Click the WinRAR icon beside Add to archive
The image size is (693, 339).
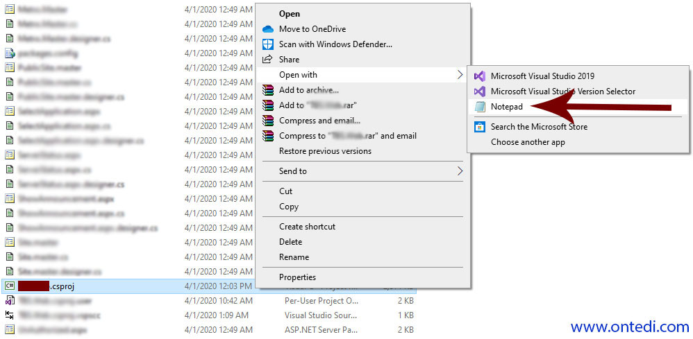[268, 90]
